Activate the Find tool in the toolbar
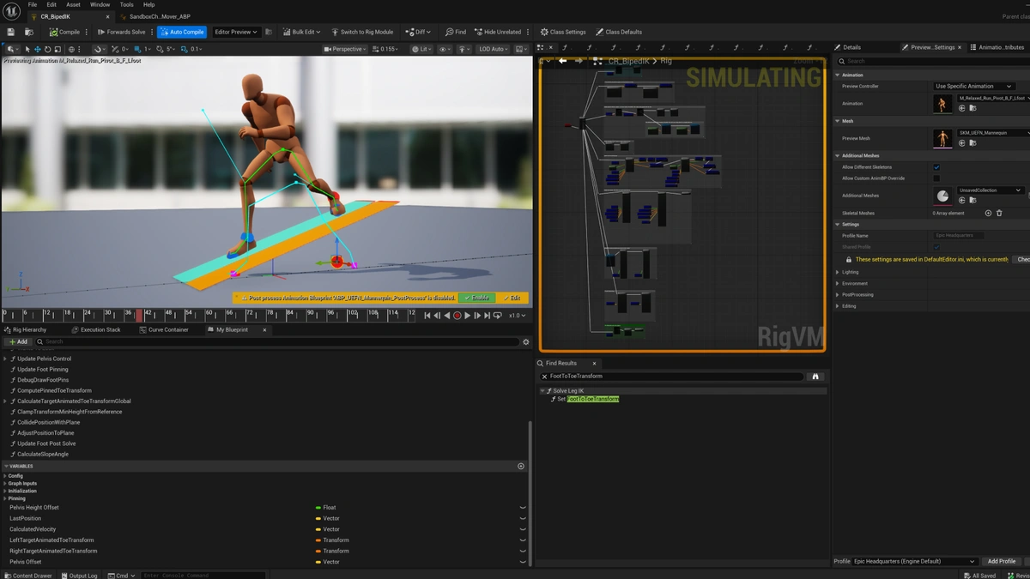Viewport: 1030px width, 579px height. click(x=456, y=32)
